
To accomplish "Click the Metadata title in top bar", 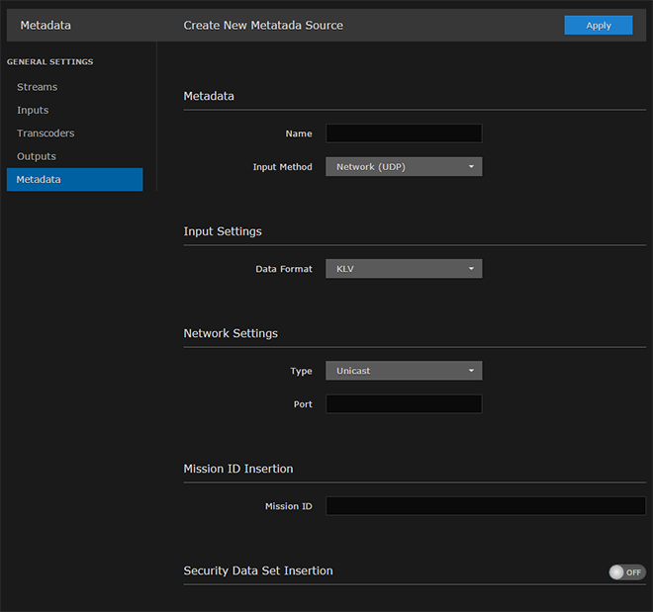I will (x=46, y=25).
